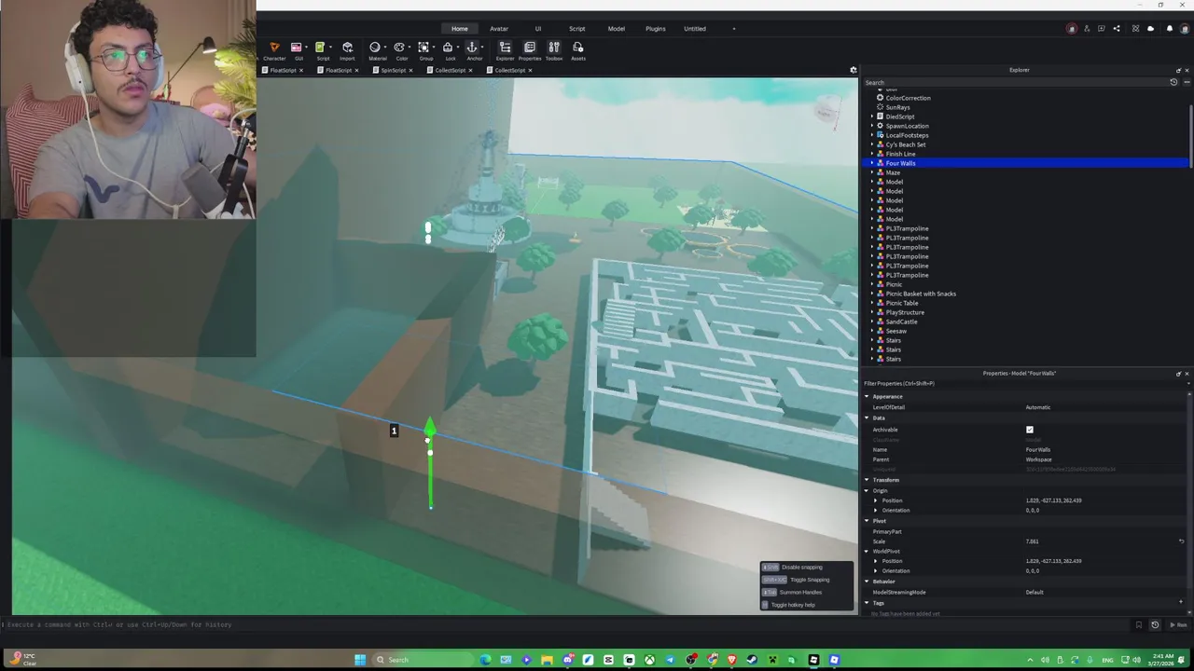Open the Material picker

point(377,50)
